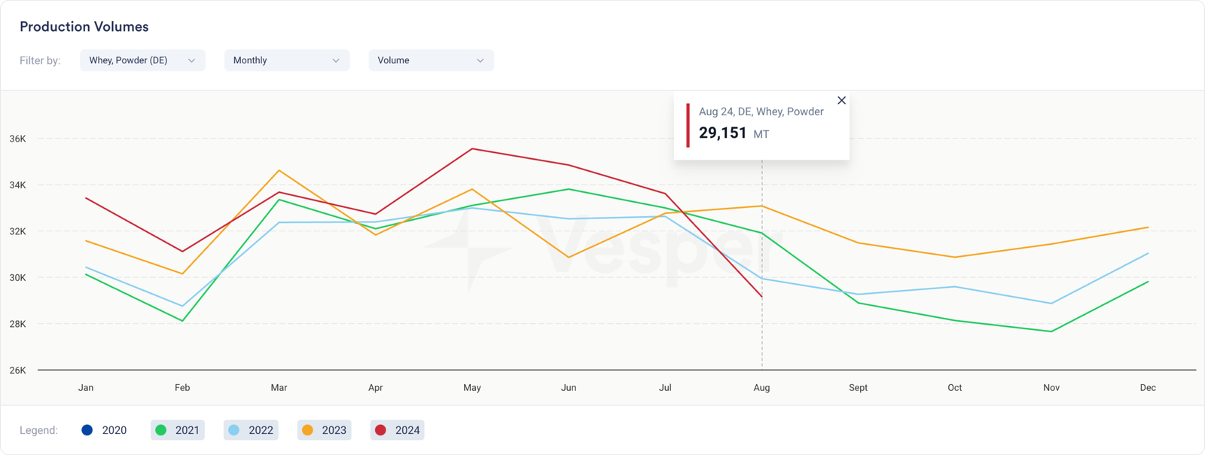This screenshot has height=455, width=1205.
Task: Hide the 2022 legend series
Action: [251, 430]
